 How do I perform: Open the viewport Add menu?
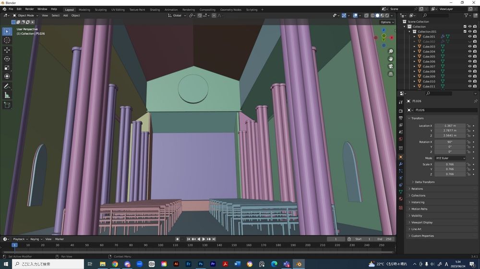(x=65, y=16)
